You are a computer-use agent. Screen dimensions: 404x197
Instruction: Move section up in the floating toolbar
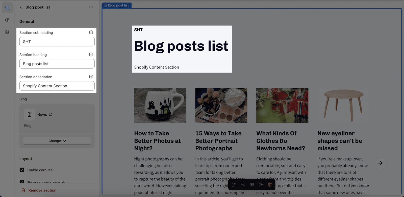(x=234, y=185)
